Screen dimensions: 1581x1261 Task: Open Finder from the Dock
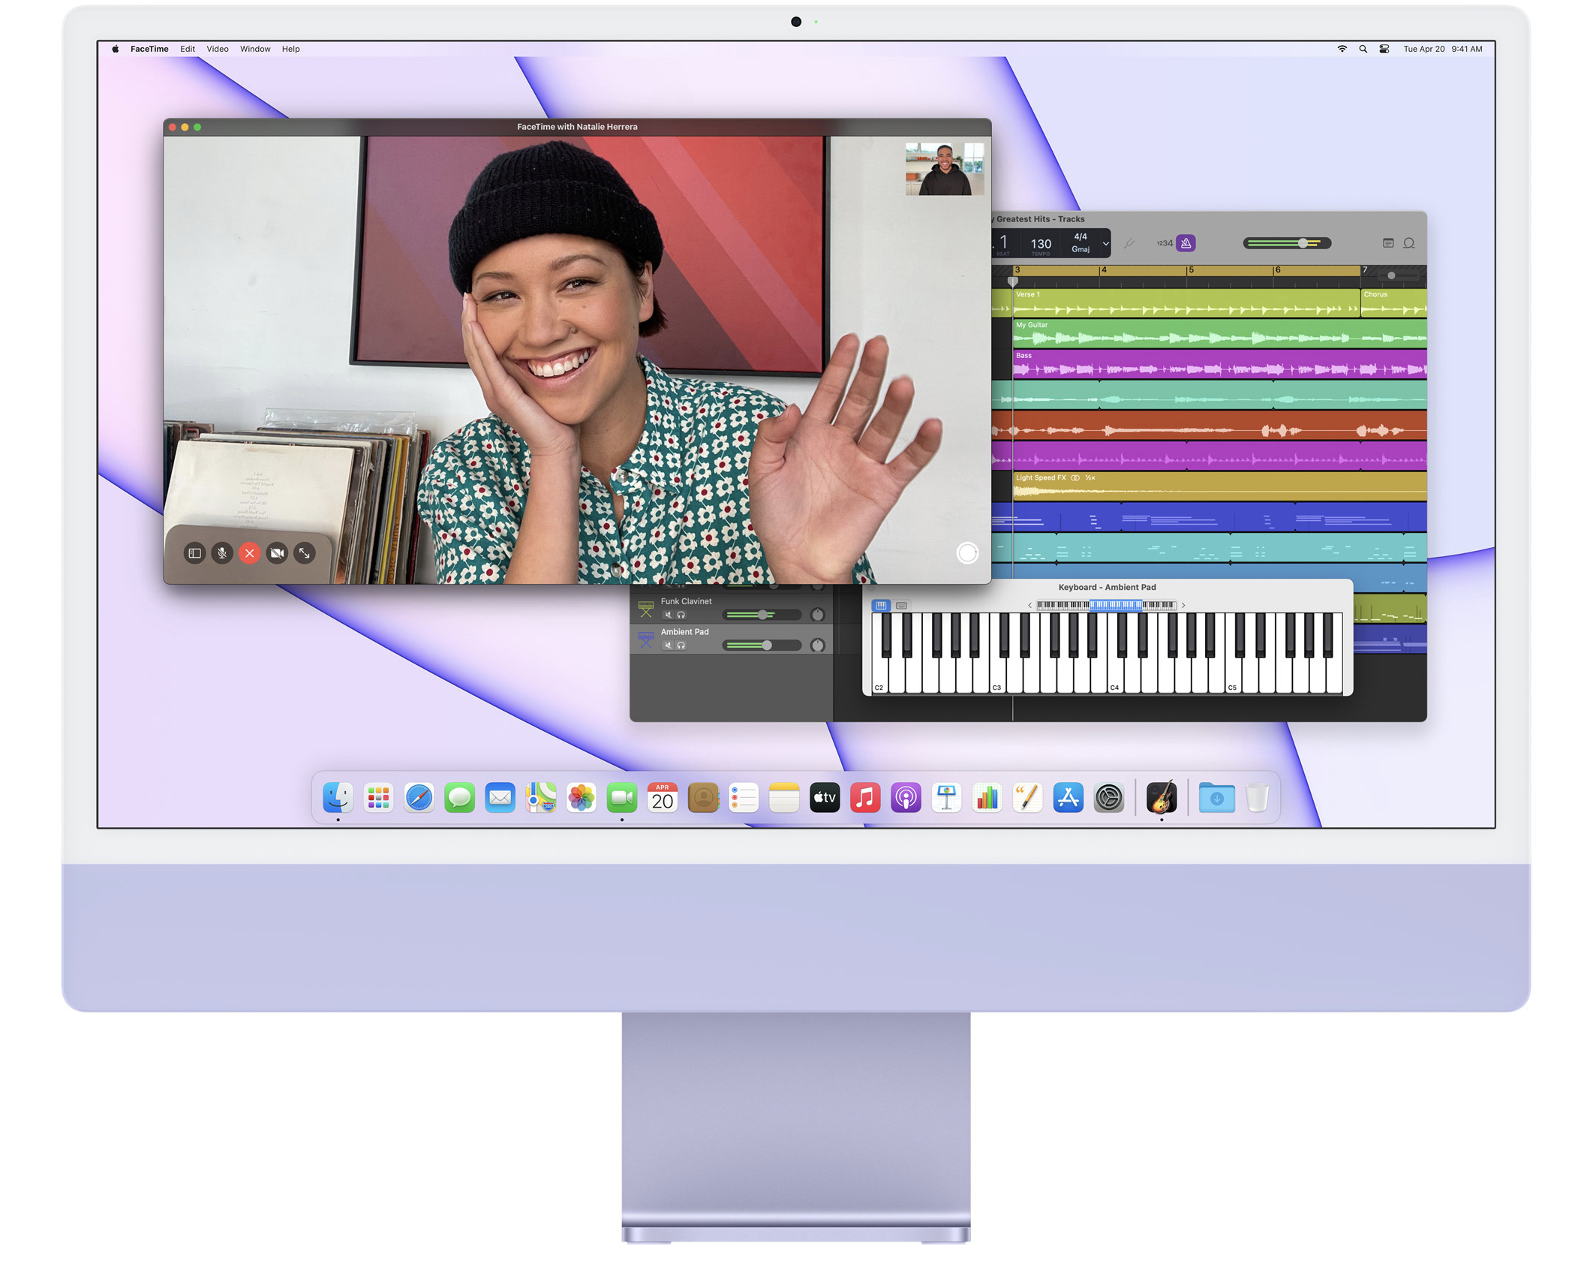[x=338, y=797]
